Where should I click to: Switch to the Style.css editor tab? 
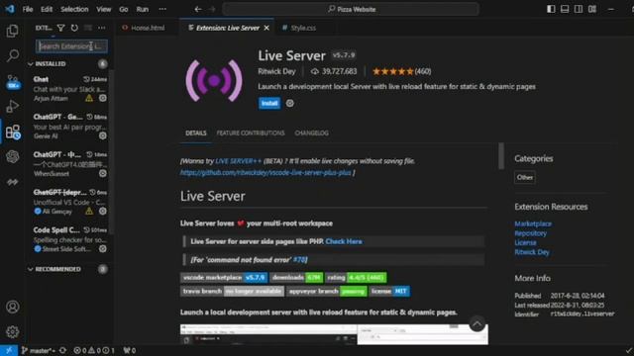303,28
